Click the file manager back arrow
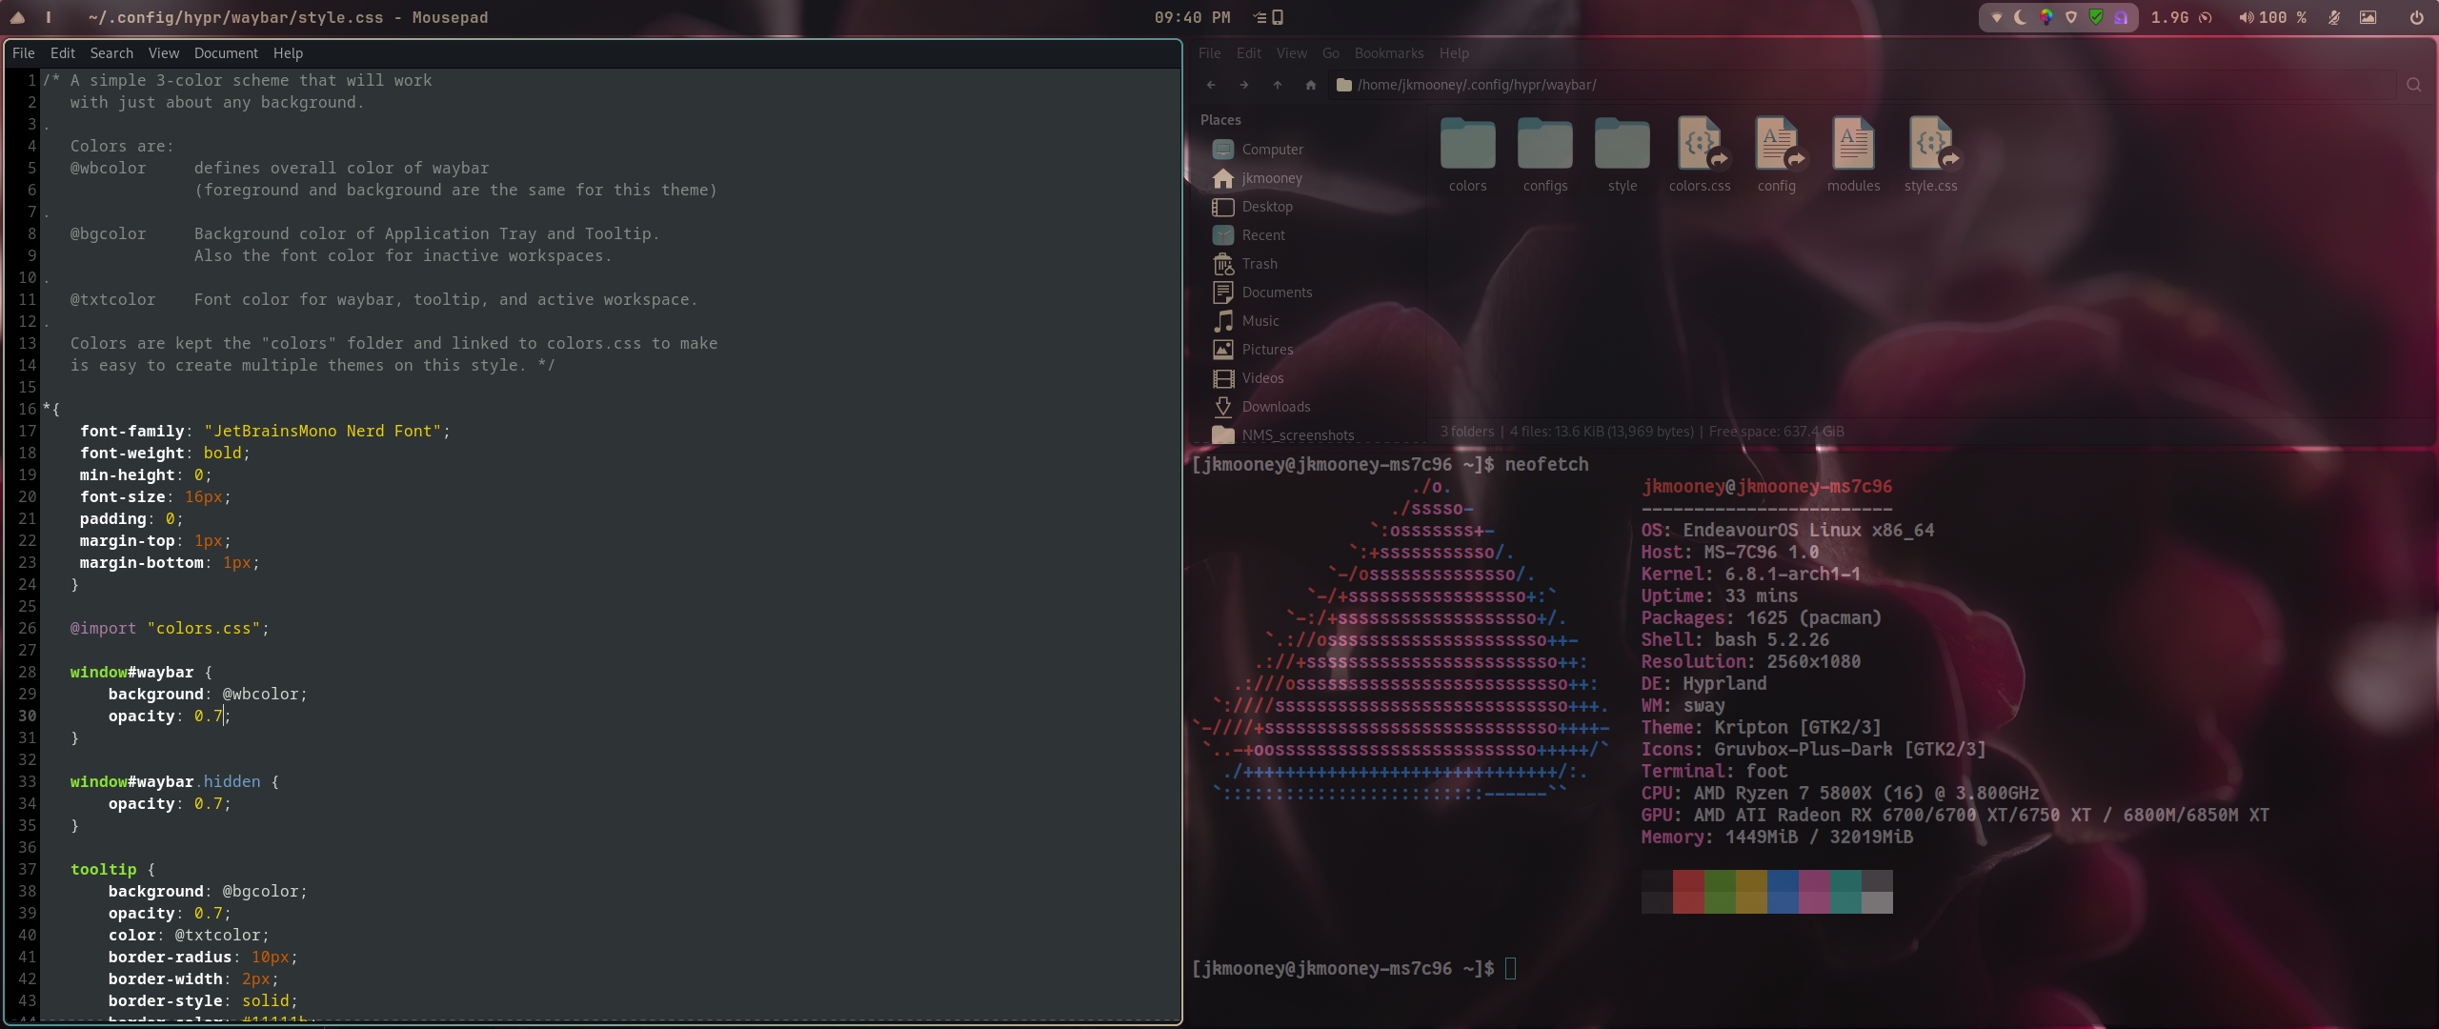 [x=1211, y=85]
